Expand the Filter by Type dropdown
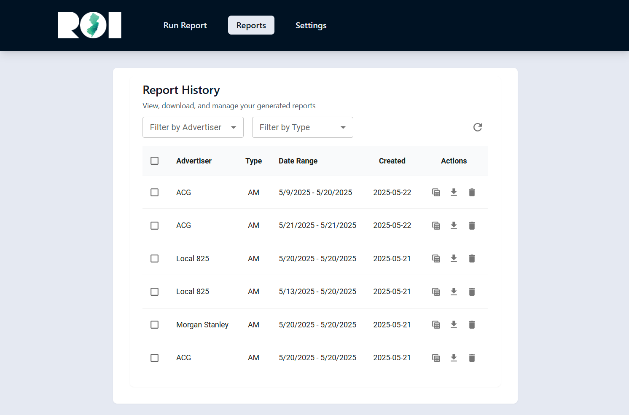 click(303, 127)
